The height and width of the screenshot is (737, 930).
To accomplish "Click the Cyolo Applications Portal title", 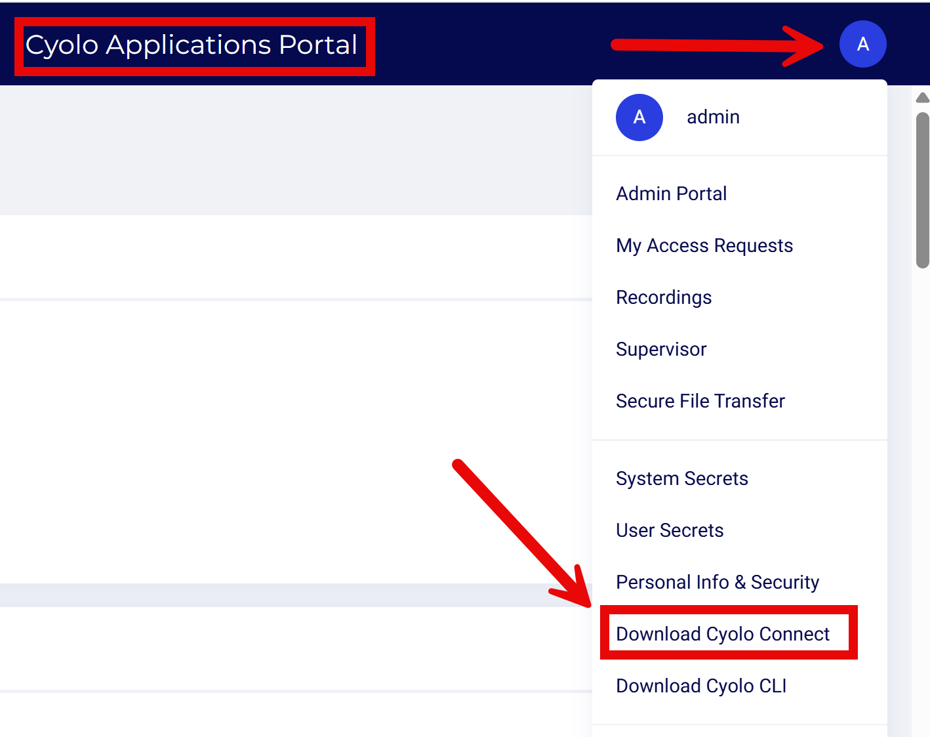I will (x=191, y=45).
